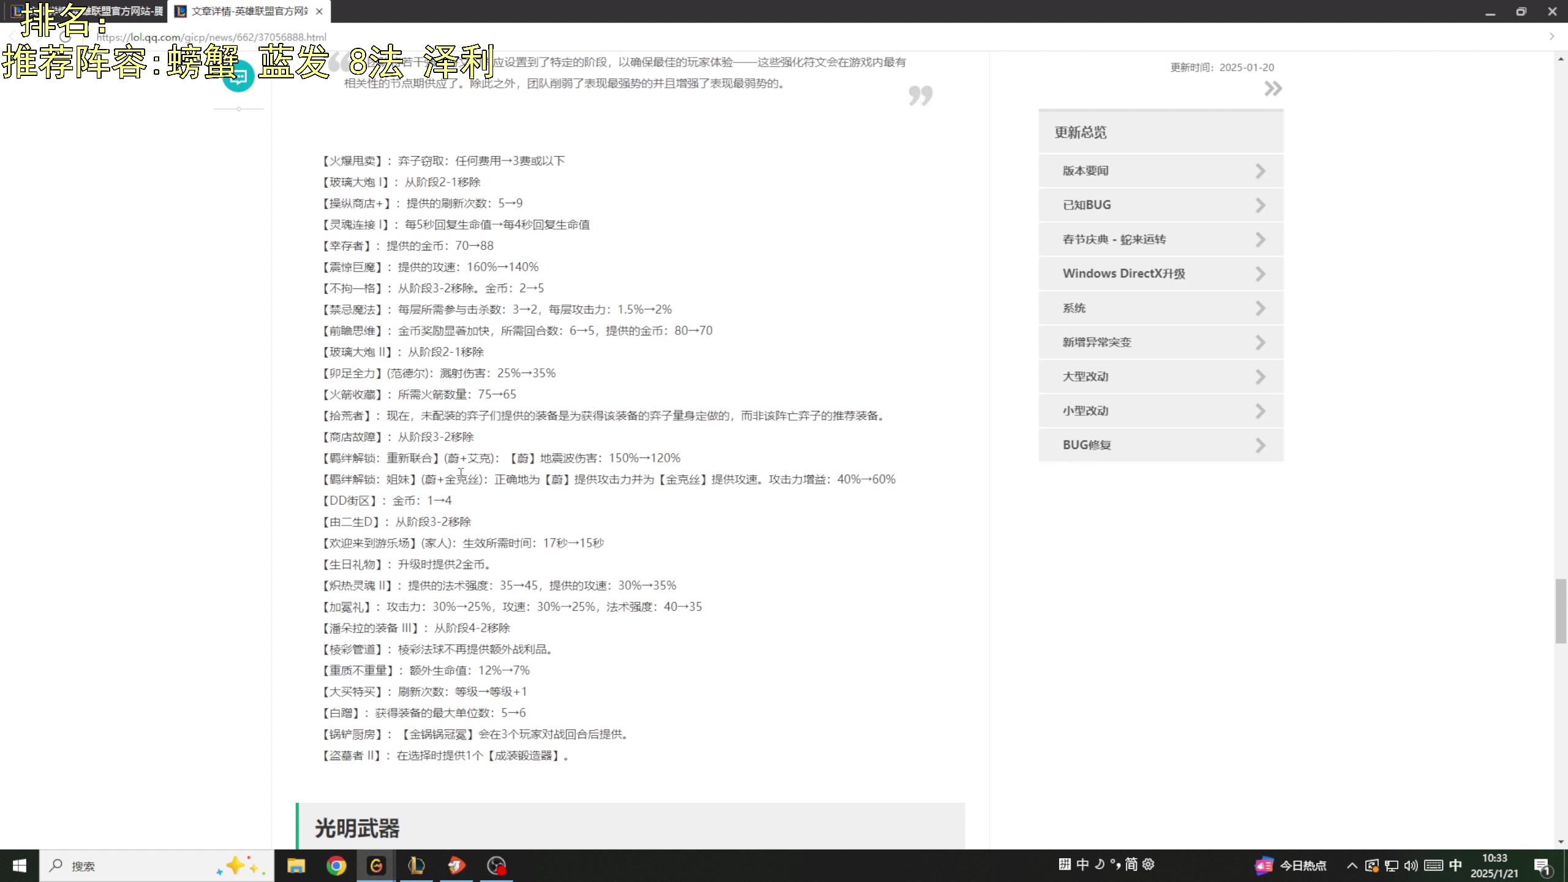Click the browser forward arrow at right
1568x882 pixels.
pos(1552,37)
